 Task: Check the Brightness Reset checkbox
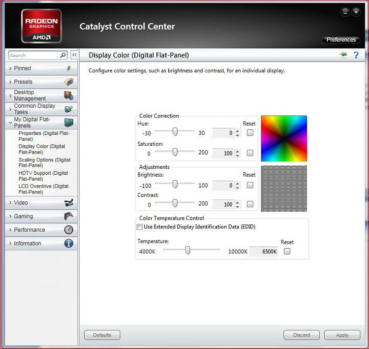pos(250,186)
